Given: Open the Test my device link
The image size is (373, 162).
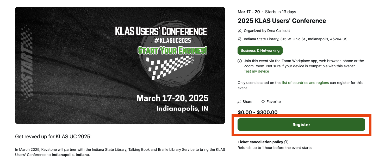Looking at the screenshot, I should (x=256, y=71).
